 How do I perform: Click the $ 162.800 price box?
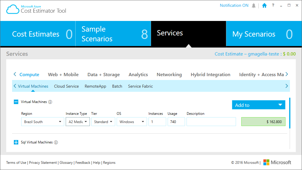(263, 122)
